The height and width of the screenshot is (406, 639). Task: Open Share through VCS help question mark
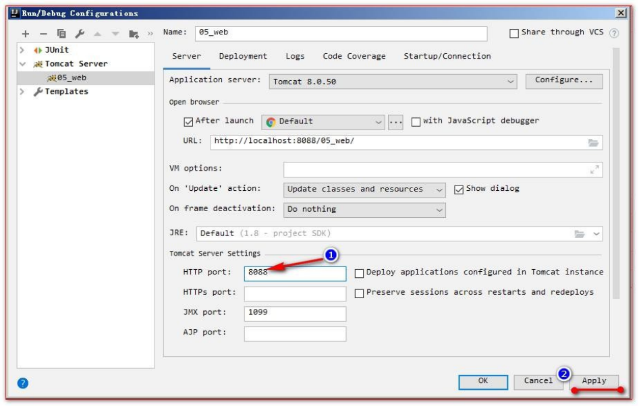coord(614,33)
